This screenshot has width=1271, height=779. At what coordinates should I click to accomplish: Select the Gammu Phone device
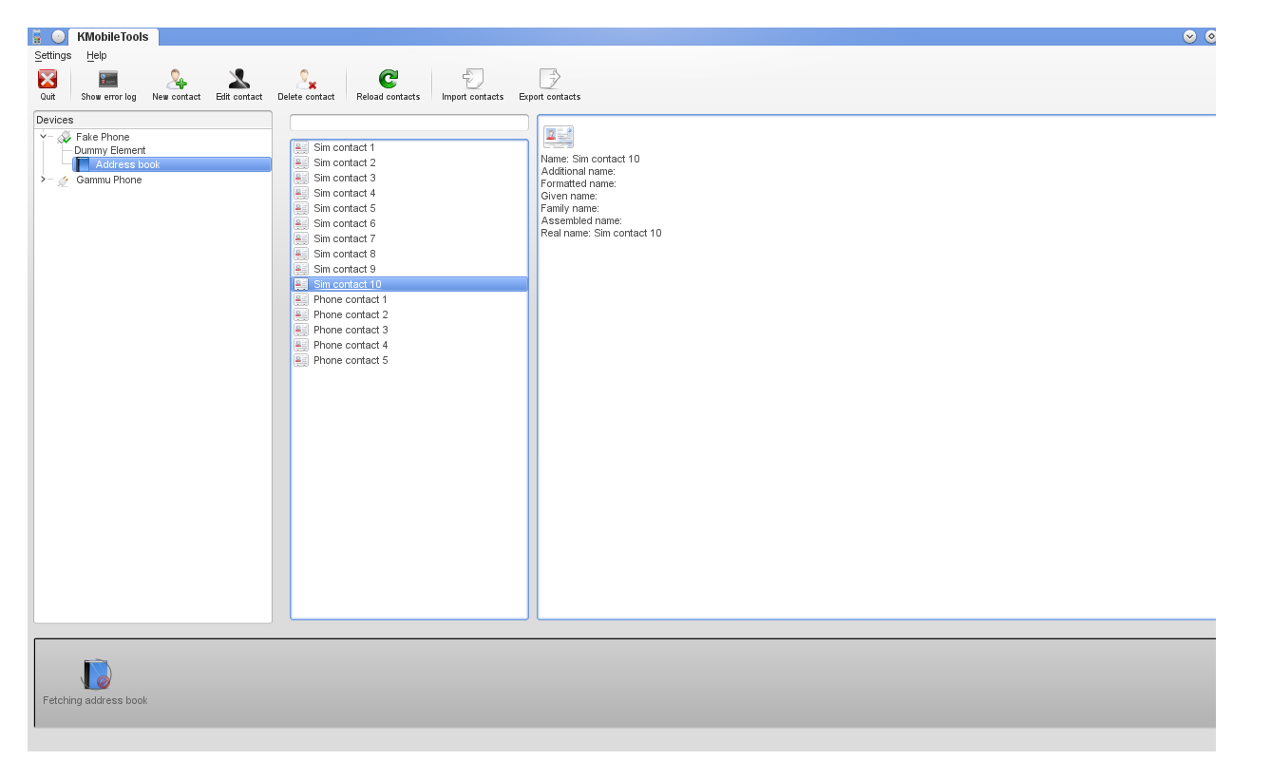(x=109, y=180)
